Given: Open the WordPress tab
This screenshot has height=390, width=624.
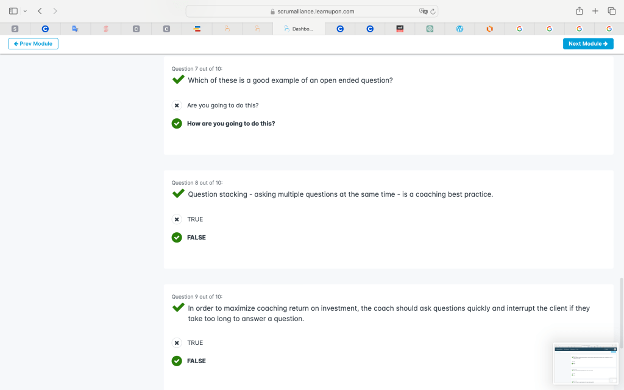Looking at the screenshot, I should click(x=460, y=29).
